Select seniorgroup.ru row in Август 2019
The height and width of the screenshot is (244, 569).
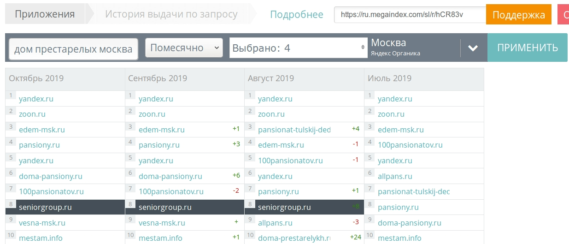(x=284, y=207)
